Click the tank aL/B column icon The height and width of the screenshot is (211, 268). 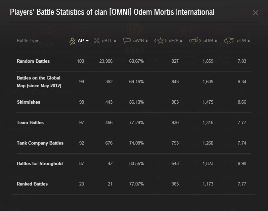pos(229,41)
